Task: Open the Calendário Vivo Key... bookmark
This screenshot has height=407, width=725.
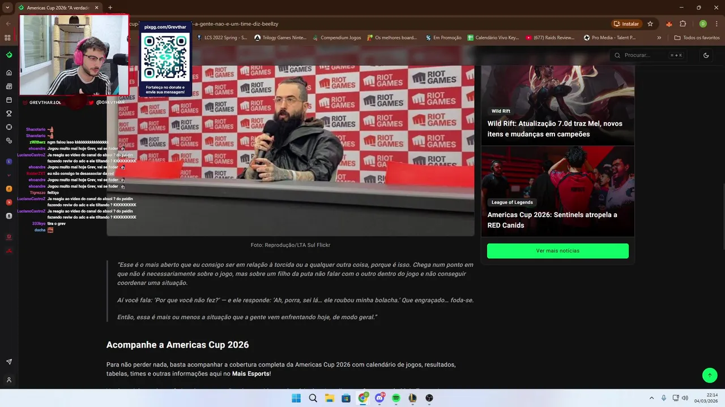Action: click(x=493, y=38)
